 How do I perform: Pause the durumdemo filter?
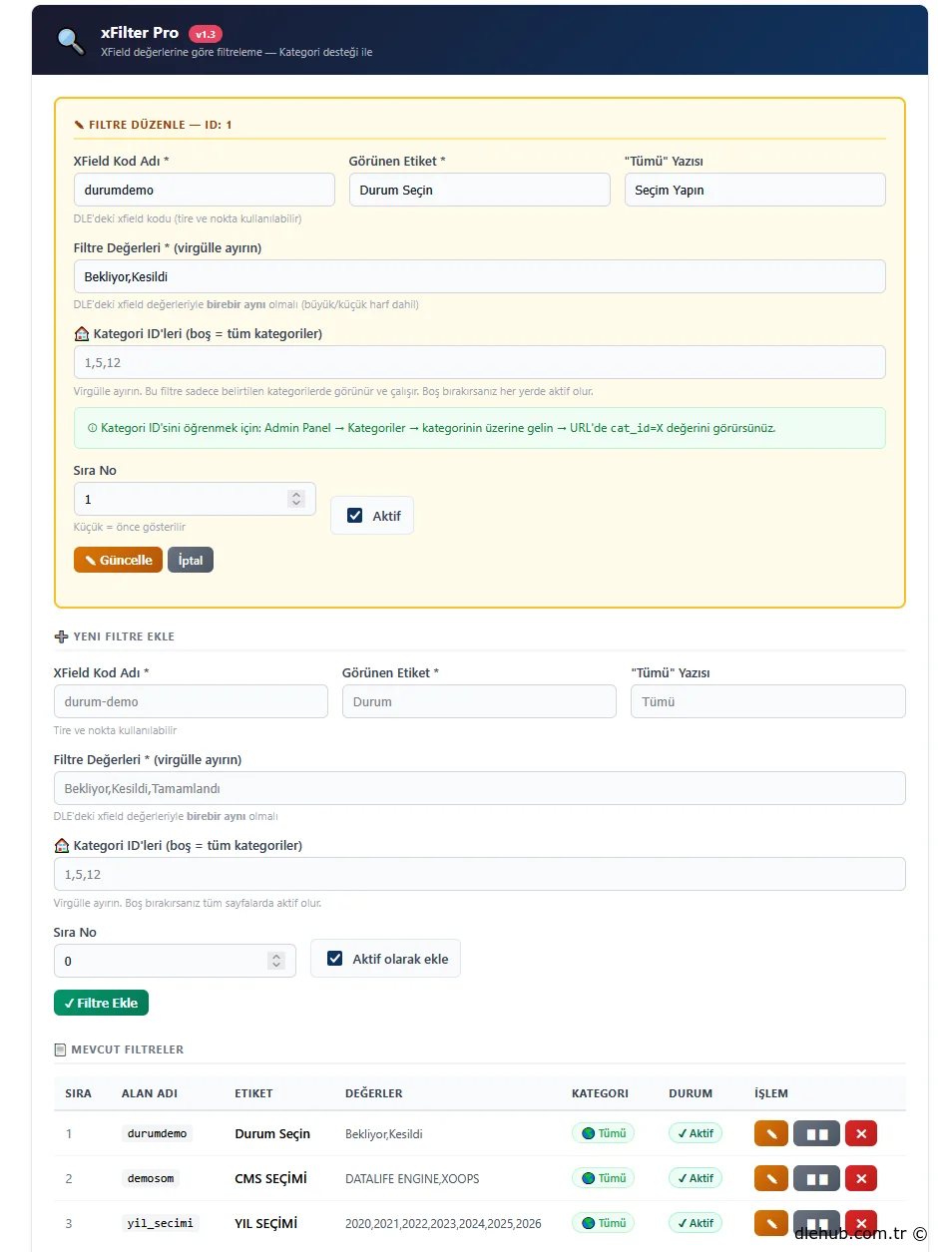816,1133
